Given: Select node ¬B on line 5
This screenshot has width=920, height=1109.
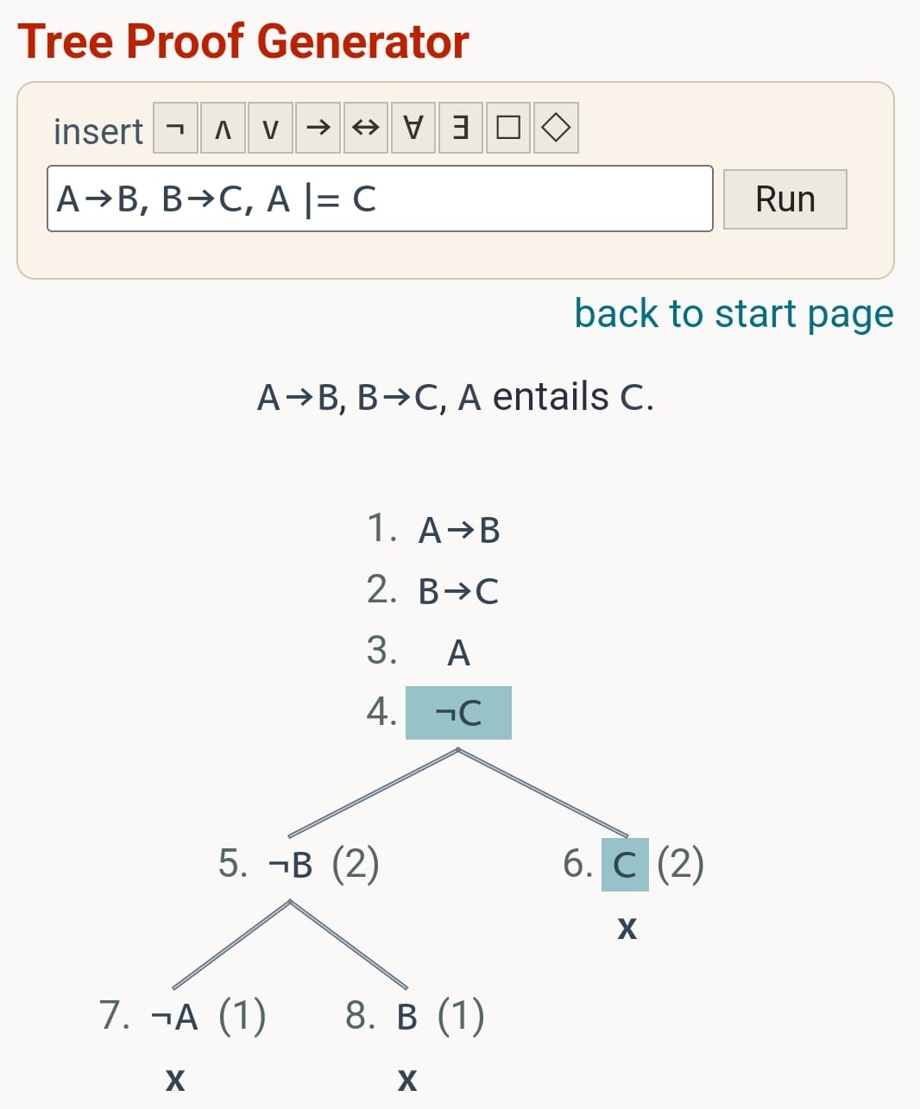Looking at the screenshot, I should [x=290, y=864].
